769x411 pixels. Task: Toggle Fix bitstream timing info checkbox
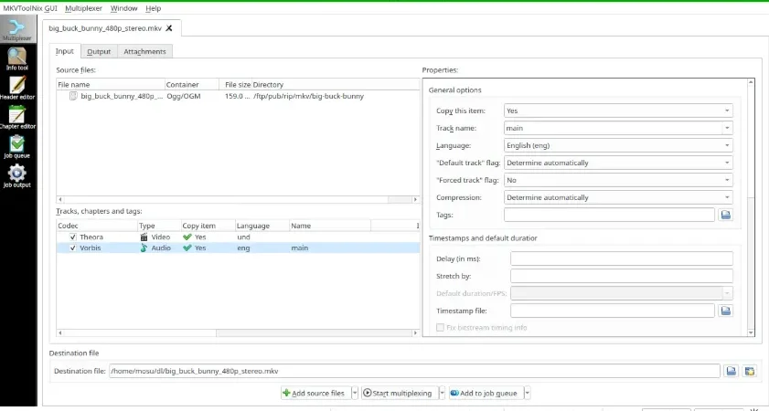click(440, 327)
